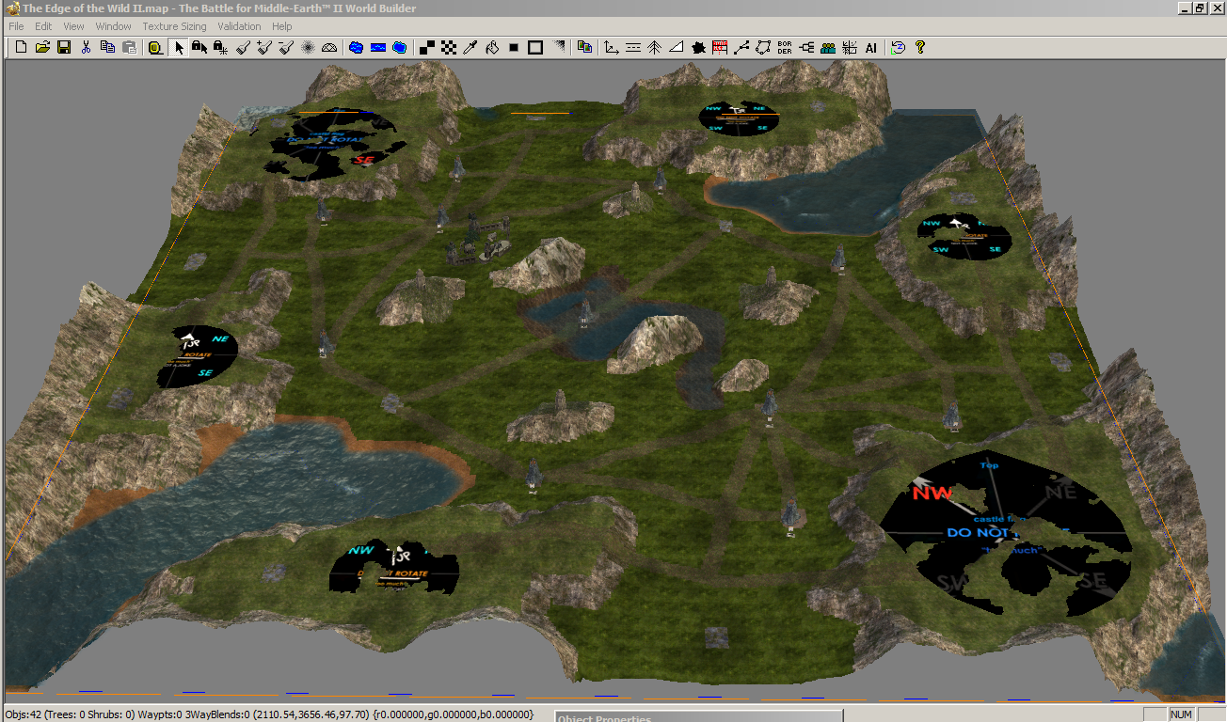This screenshot has width=1227, height=722.
Task: Select the blue Ocean water tool
Action: click(x=400, y=47)
